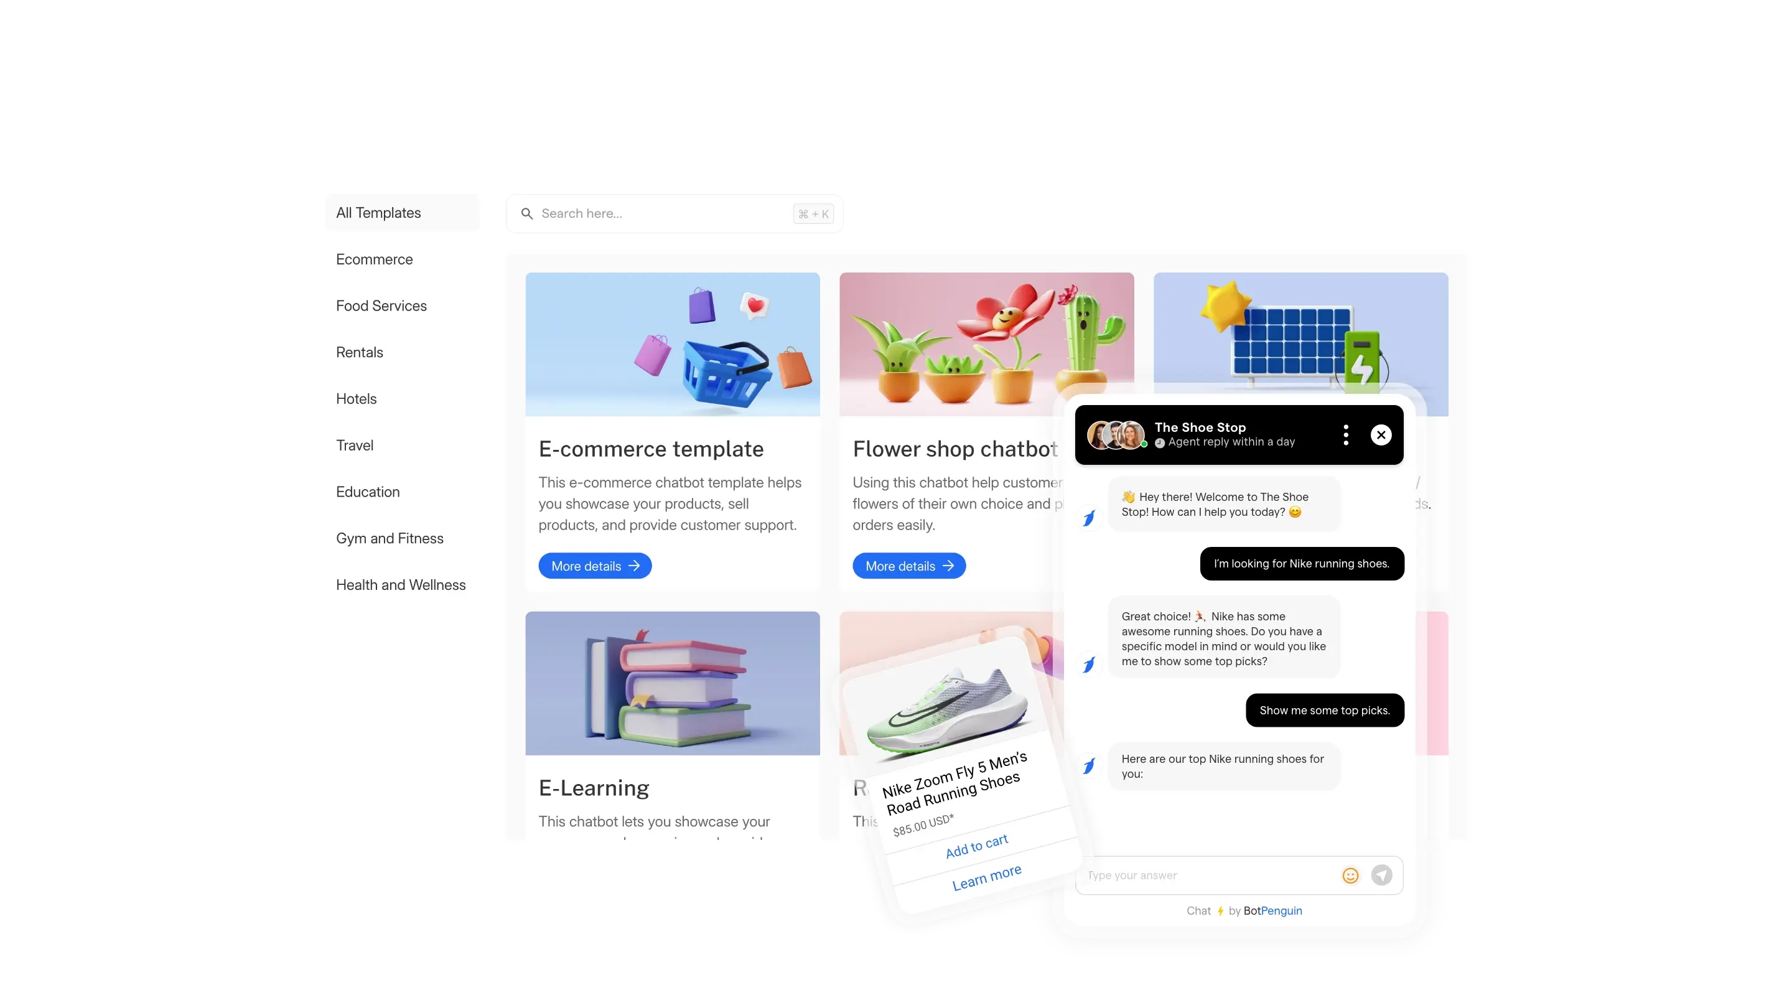Screen dimensions: 1792x1008
Task: Click the search magnifier icon in templates
Action: pyautogui.click(x=527, y=213)
